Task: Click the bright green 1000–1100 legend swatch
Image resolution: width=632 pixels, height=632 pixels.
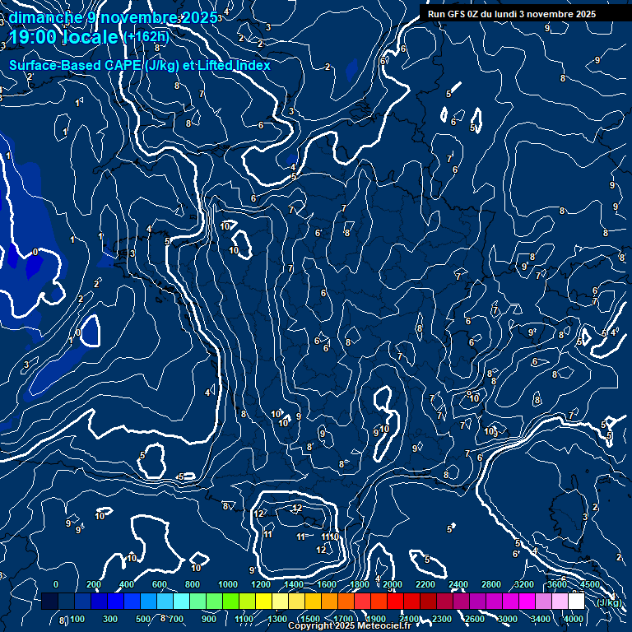Action: pyautogui.click(x=231, y=601)
